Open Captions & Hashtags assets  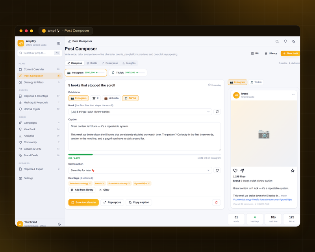tap(40, 96)
